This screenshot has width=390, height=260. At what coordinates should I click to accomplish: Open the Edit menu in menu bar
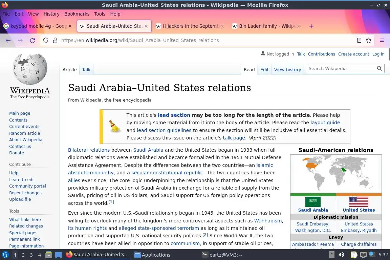(x=19, y=14)
